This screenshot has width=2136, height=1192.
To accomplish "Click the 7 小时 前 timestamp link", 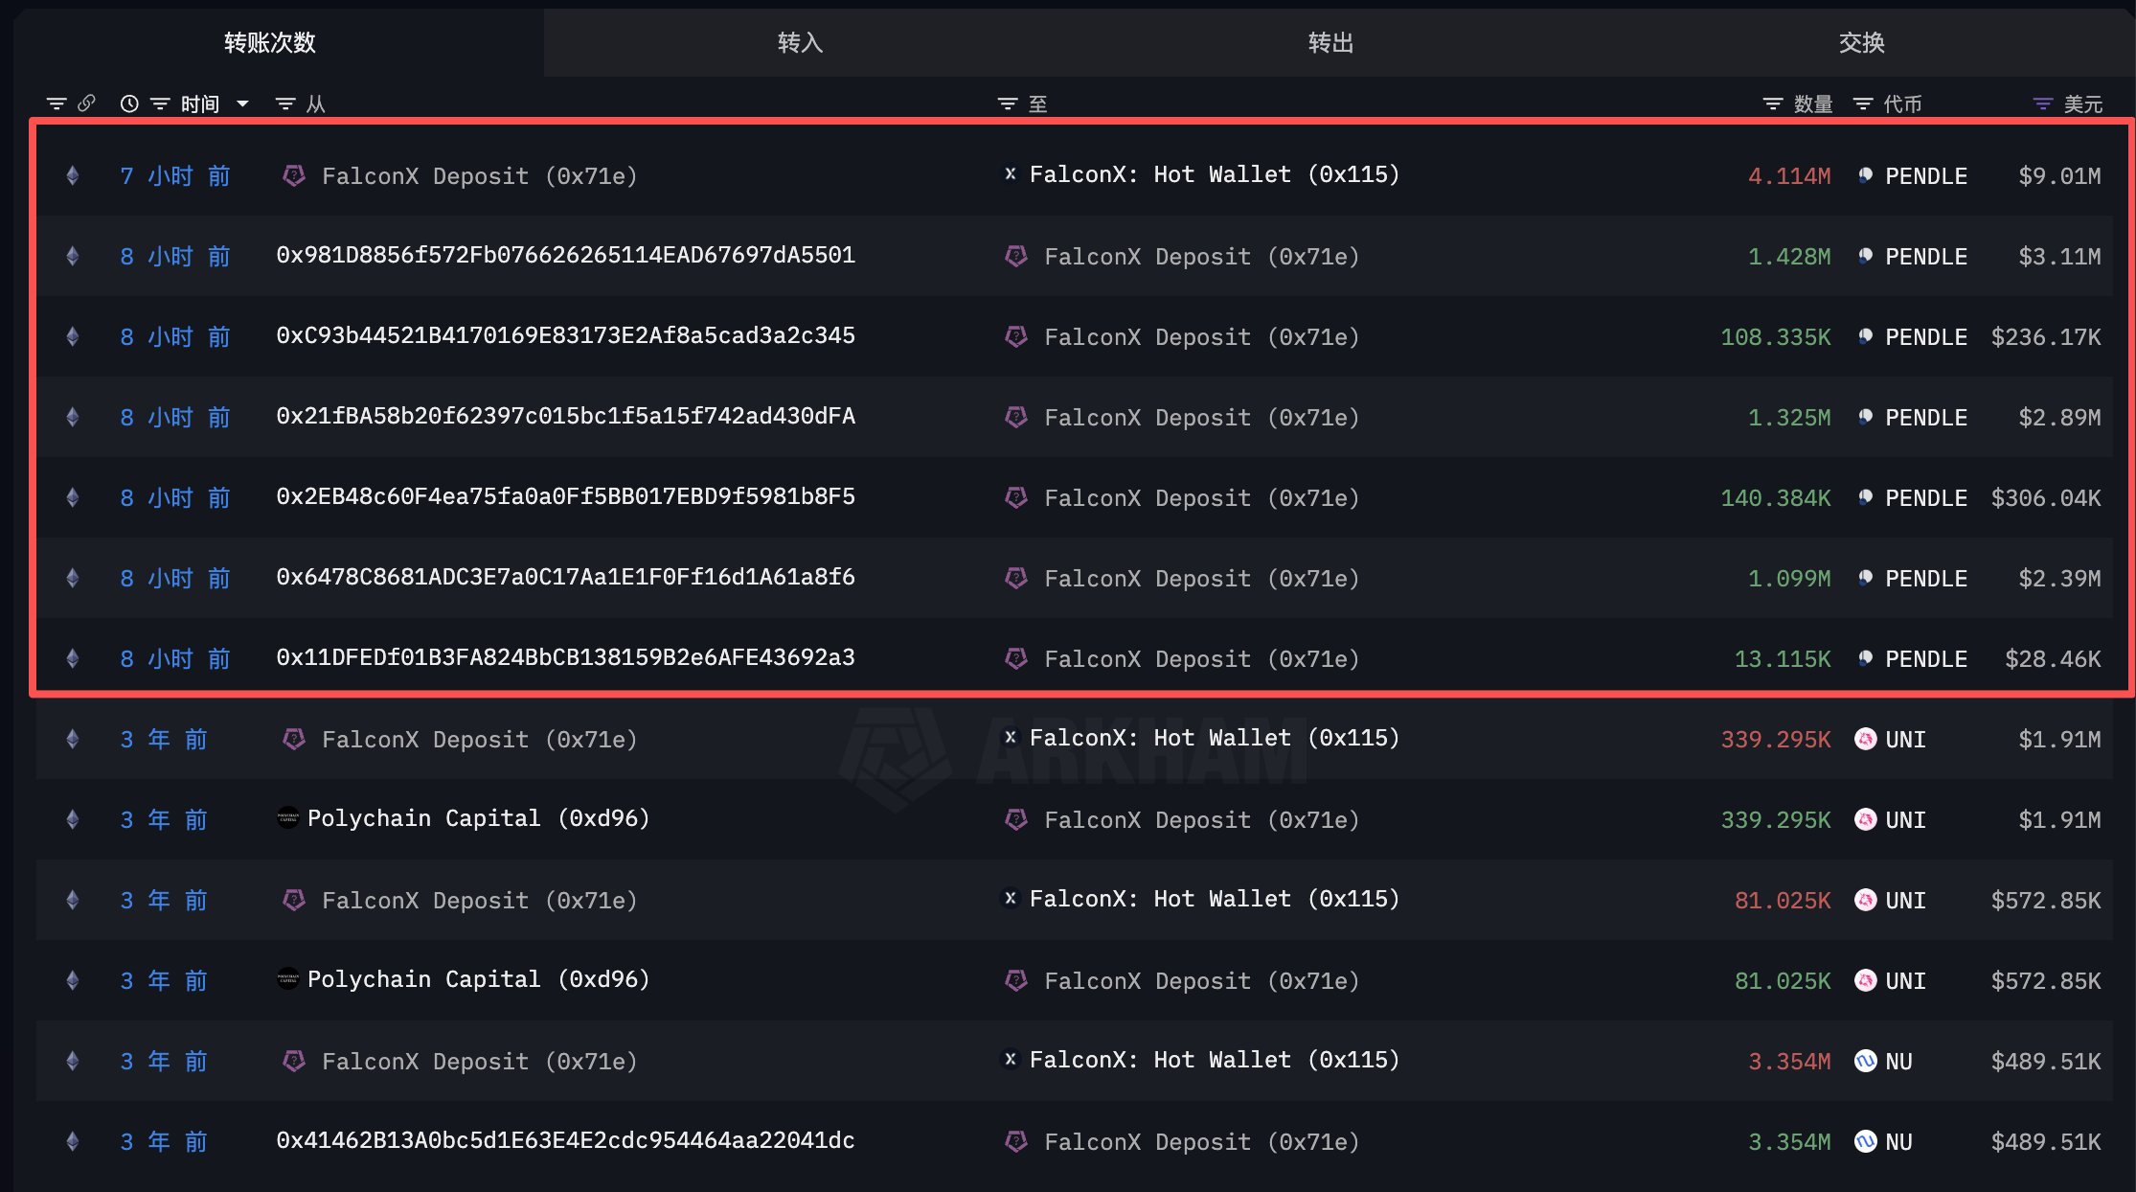I will [x=175, y=175].
